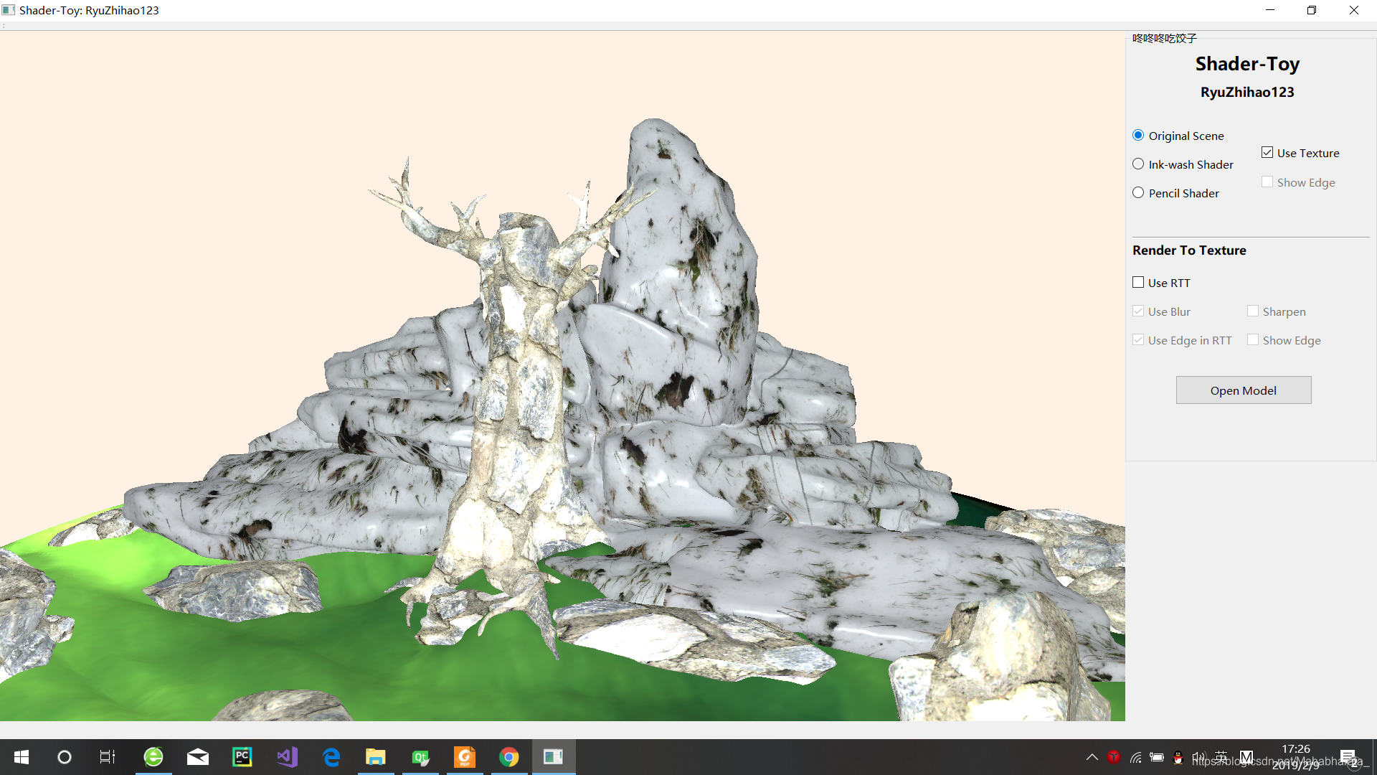This screenshot has height=775, width=1377.
Task: Open File Explorer from the taskbar
Action: tap(376, 757)
